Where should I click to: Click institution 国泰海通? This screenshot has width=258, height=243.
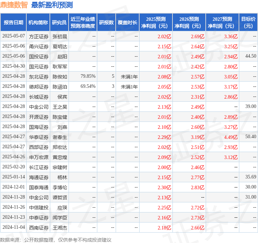39,187
